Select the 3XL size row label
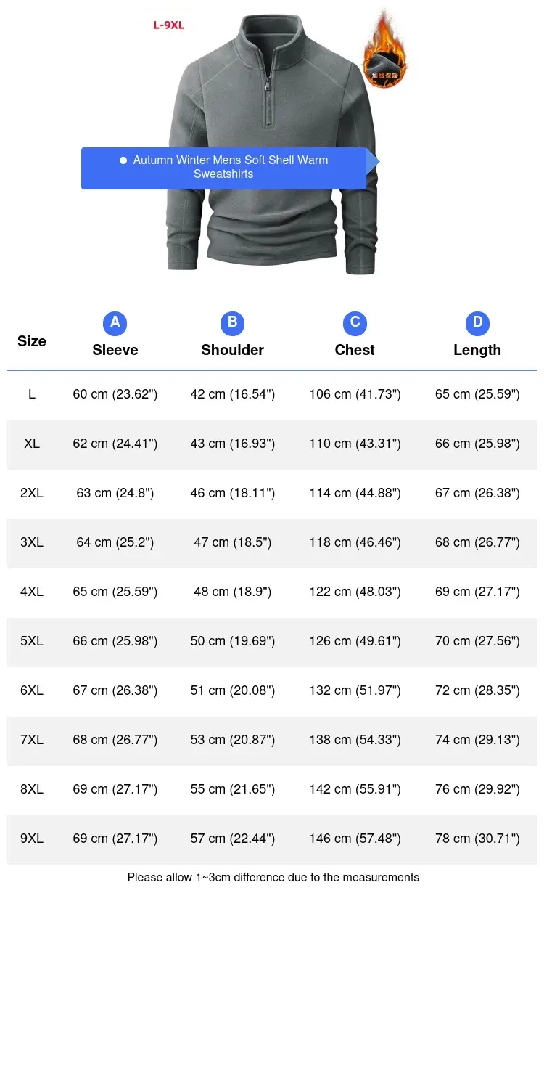This screenshot has width=544, height=1089. coord(32,542)
